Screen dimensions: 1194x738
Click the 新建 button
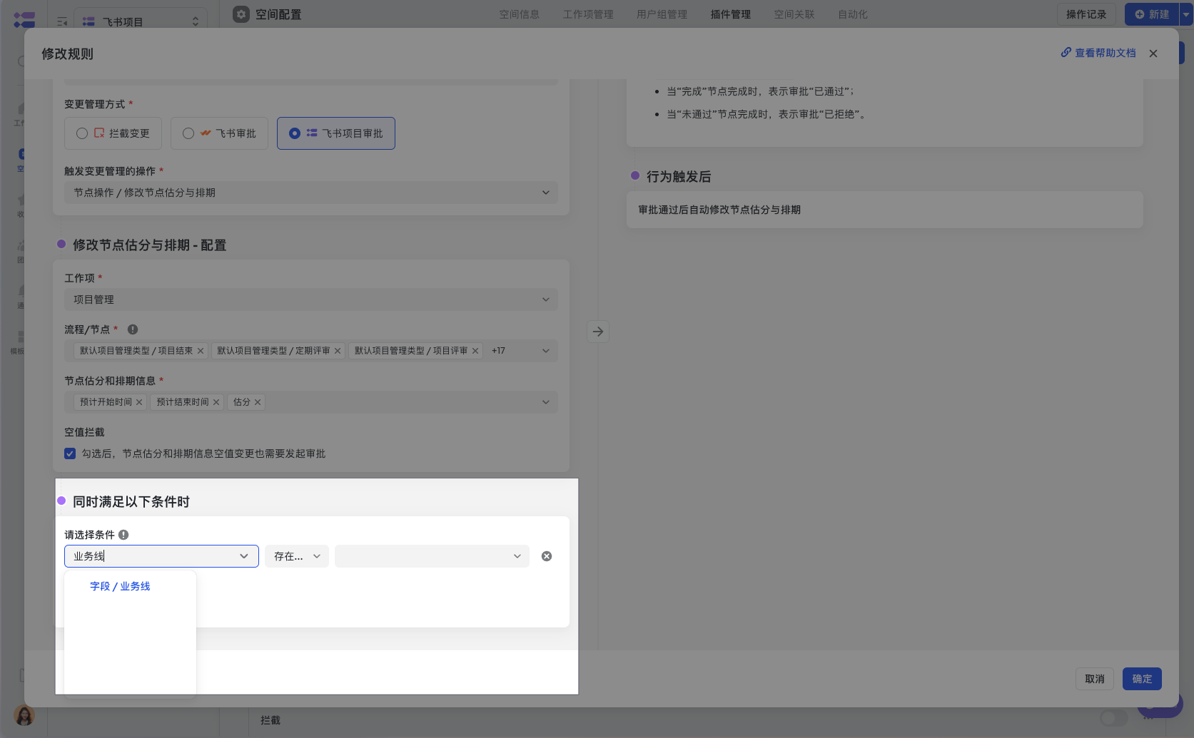pyautogui.click(x=1152, y=14)
